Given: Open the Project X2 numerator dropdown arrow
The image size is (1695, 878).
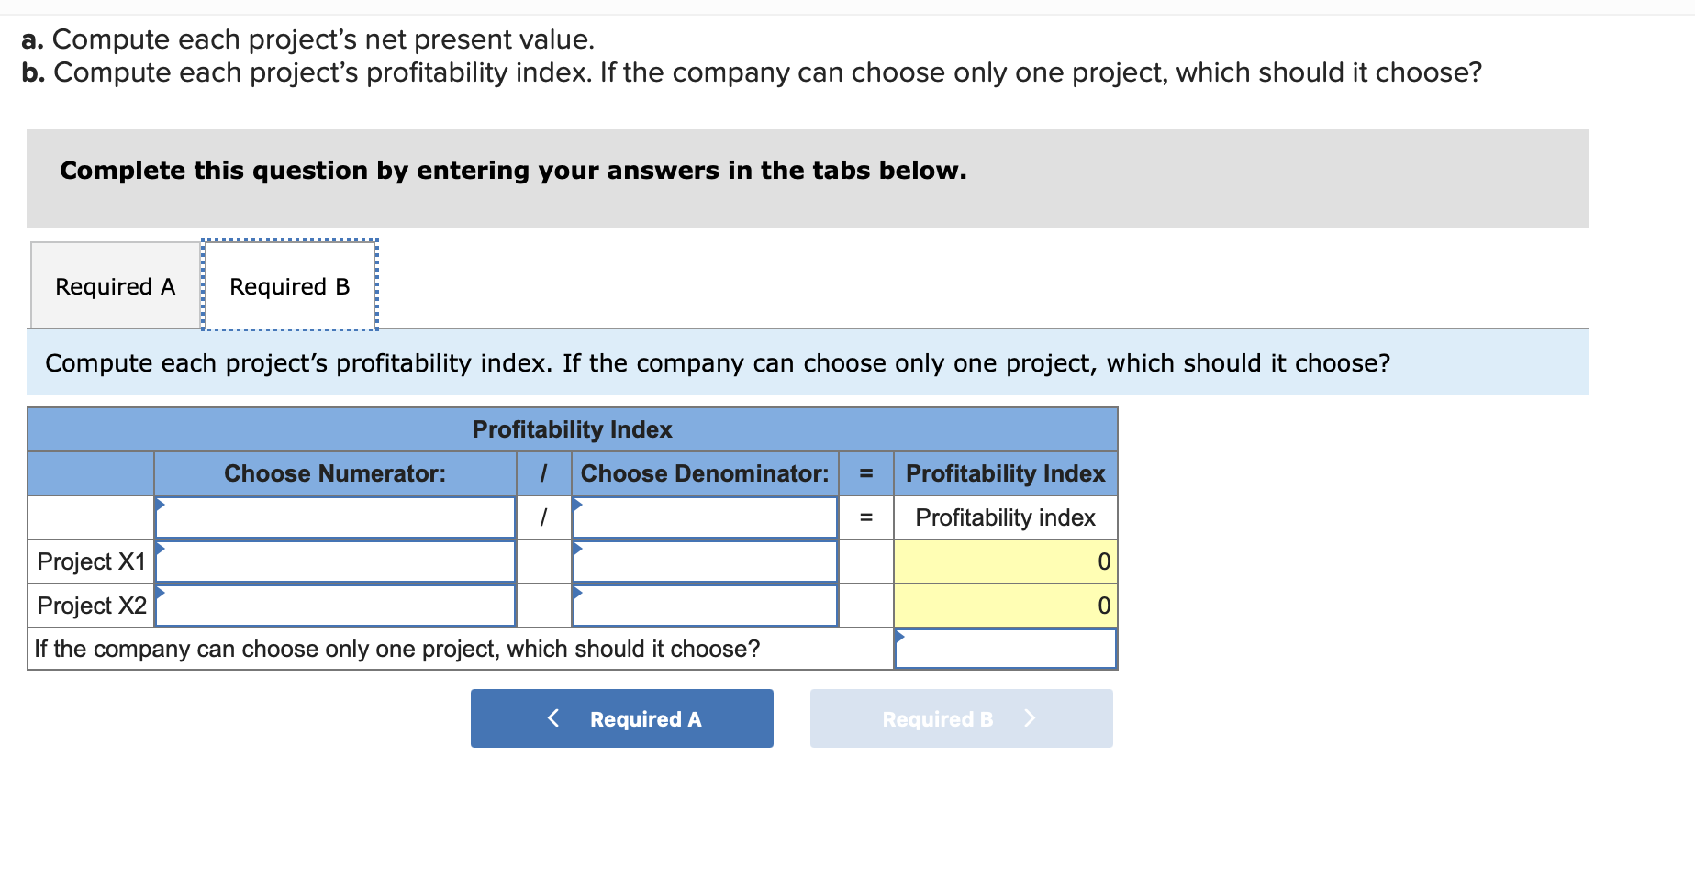Looking at the screenshot, I should point(163,593).
